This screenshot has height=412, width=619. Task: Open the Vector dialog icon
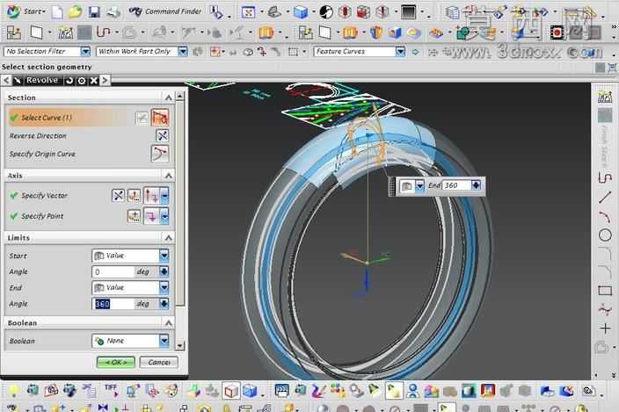coord(135,196)
